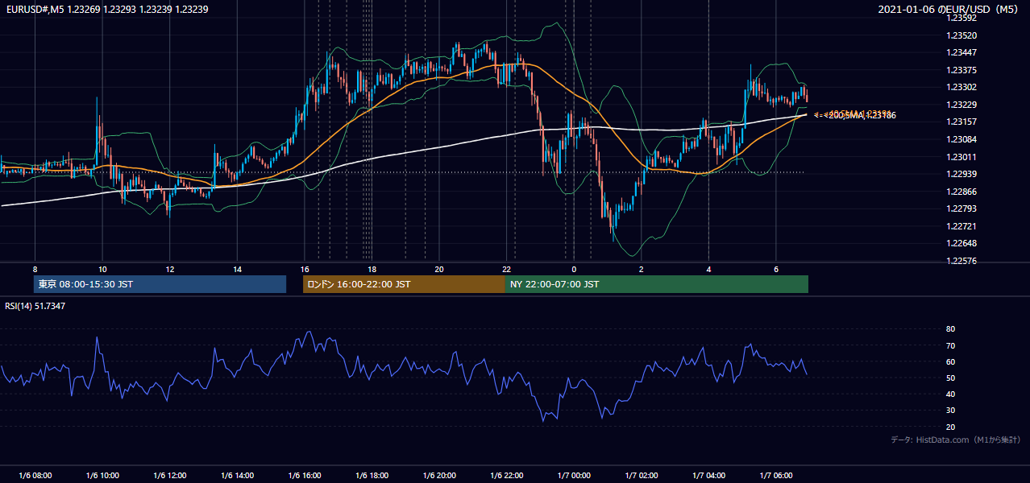Click hour label 12 under the price chart
Image resolution: width=1030 pixels, height=483 pixels.
click(169, 269)
